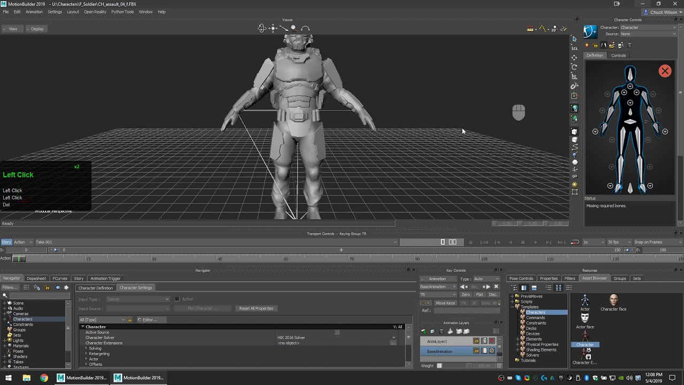Switch to the FCurves tab

[60, 279]
